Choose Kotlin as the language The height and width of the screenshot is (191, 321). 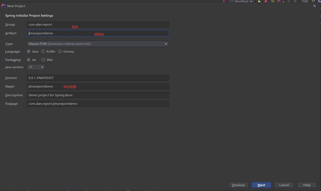[x=43, y=51]
